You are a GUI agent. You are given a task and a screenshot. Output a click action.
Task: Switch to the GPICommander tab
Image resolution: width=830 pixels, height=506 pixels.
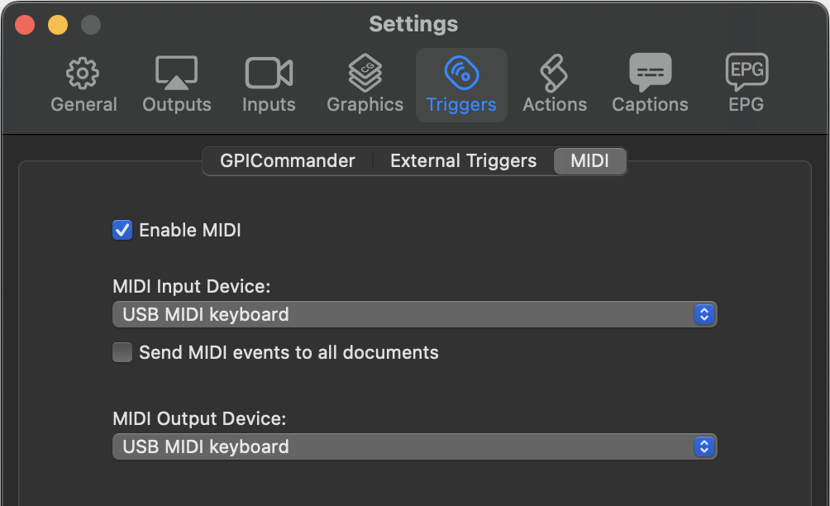click(x=288, y=161)
